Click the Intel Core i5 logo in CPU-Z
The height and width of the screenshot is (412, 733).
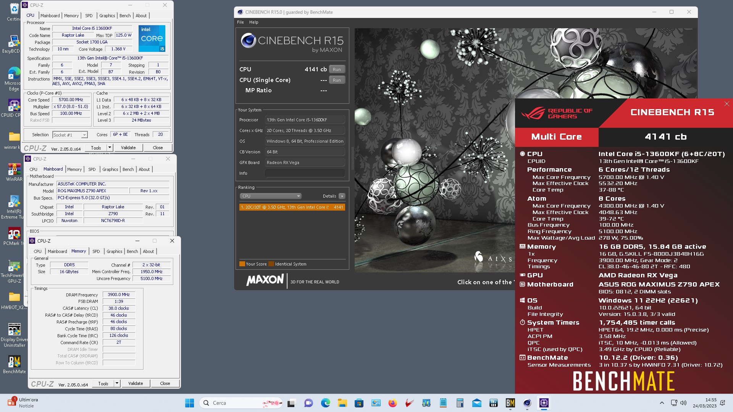pyautogui.click(x=152, y=39)
